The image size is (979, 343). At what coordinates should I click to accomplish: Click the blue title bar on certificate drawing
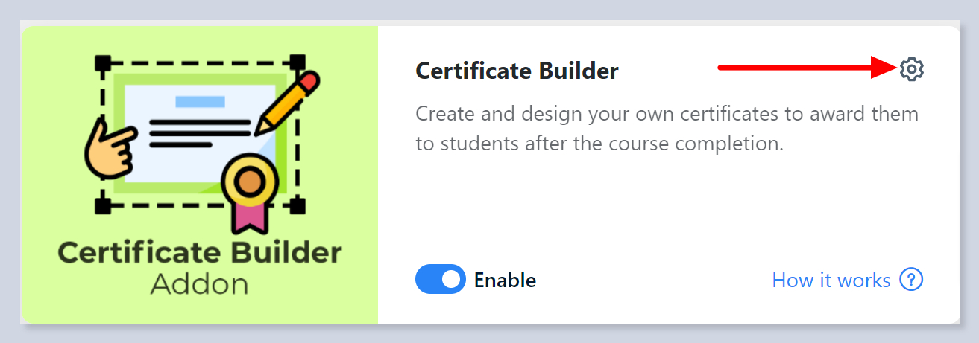200,101
